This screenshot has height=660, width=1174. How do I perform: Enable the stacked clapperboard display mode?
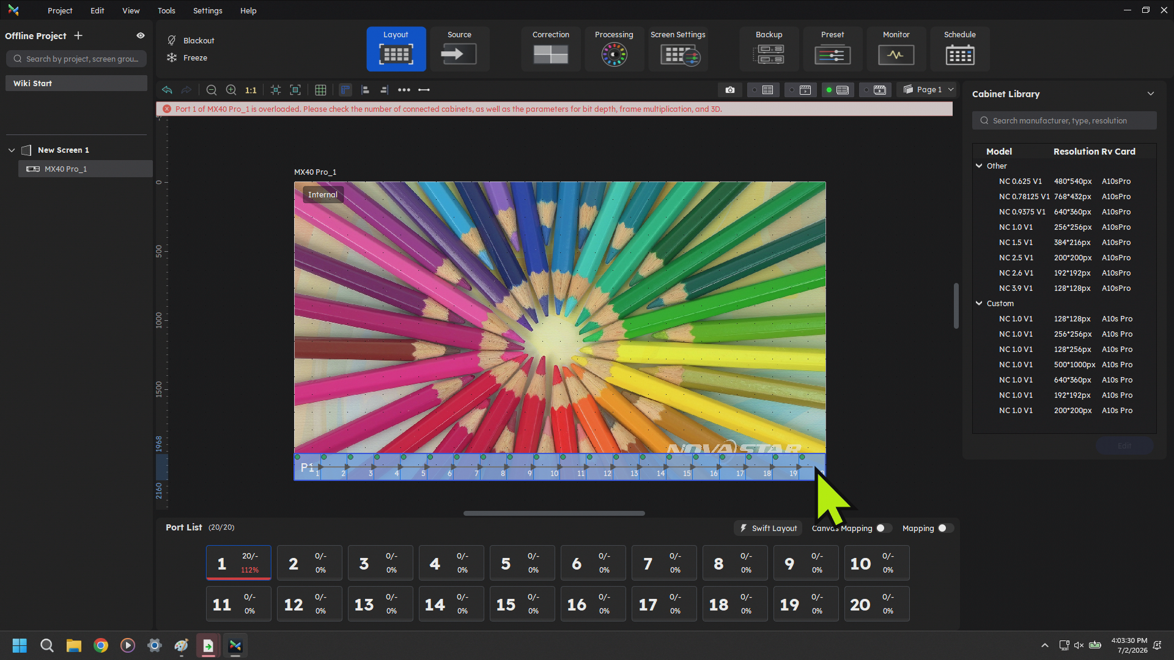(x=875, y=90)
